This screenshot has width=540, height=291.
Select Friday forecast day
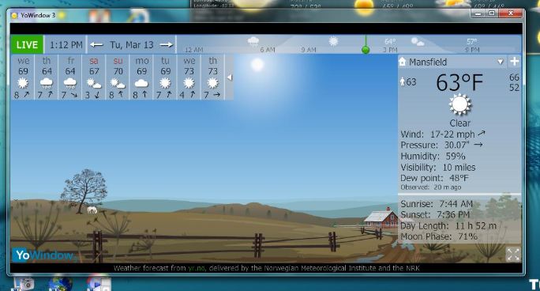tap(70, 77)
